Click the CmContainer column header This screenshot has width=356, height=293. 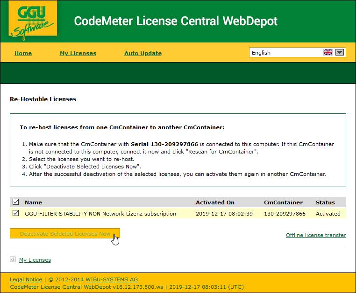[x=283, y=202]
